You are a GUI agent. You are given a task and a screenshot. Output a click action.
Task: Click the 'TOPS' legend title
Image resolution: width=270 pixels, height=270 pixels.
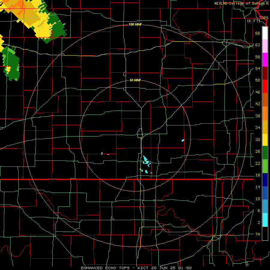pyautogui.click(x=264, y=18)
